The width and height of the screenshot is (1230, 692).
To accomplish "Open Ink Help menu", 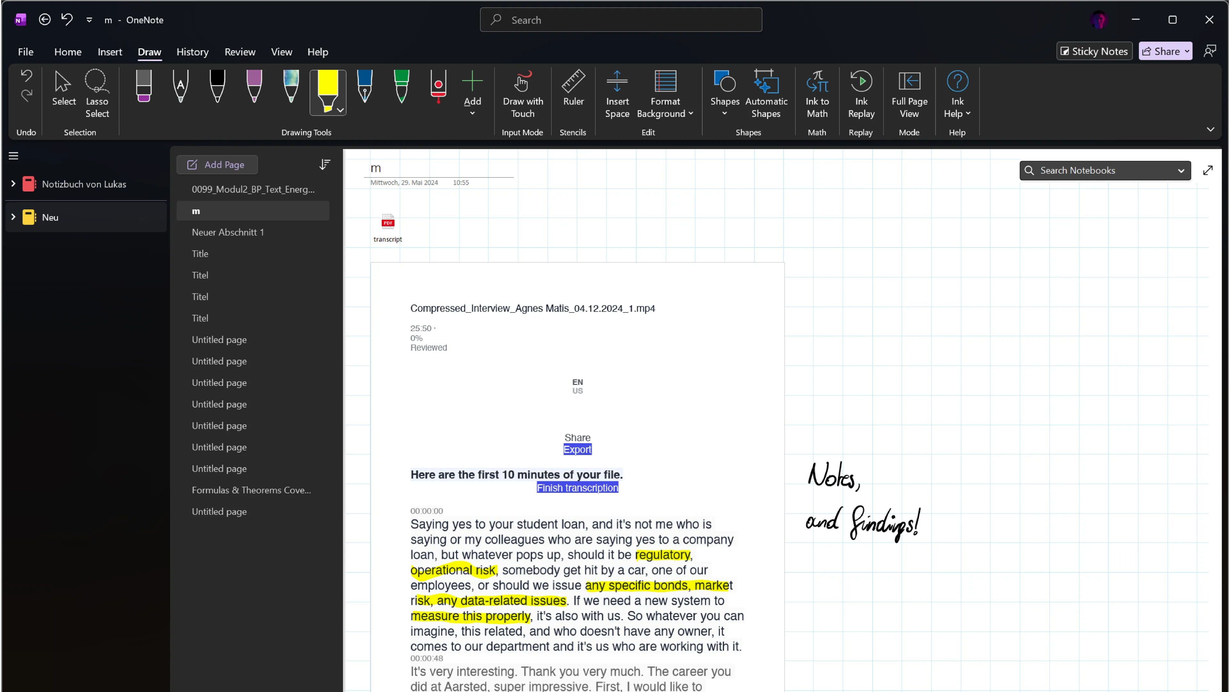I will [957, 94].
